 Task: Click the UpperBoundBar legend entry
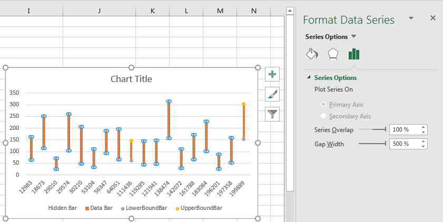pyautogui.click(x=199, y=208)
